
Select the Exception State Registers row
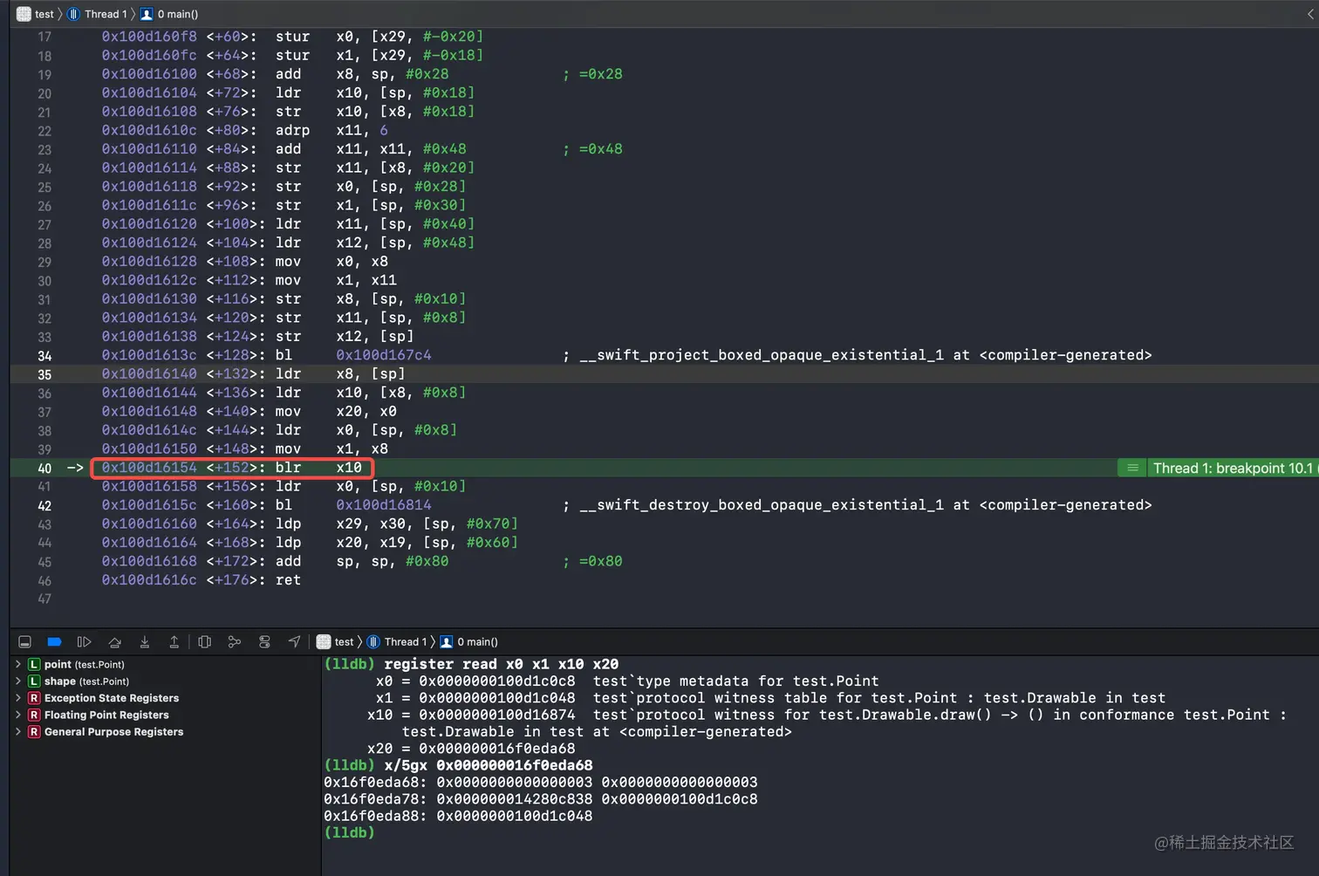point(166,698)
